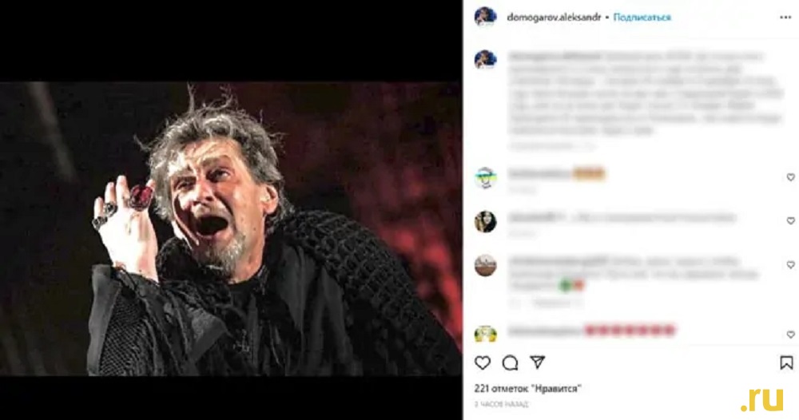Open the third commenter's brown avatar
The width and height of the screenshot is (799, 420).
pyautogui.click(x=485, y=266)
